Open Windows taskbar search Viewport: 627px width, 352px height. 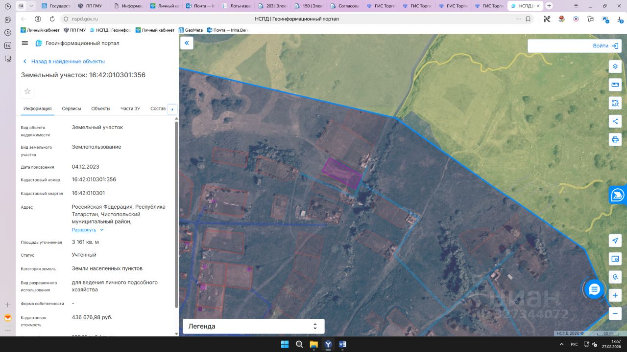[299, 344]
